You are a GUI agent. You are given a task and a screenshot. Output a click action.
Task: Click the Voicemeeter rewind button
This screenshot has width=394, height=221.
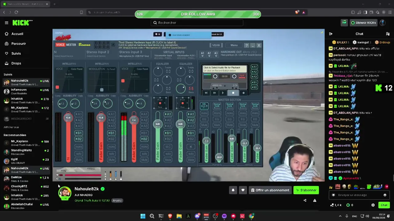click(206, 93)
